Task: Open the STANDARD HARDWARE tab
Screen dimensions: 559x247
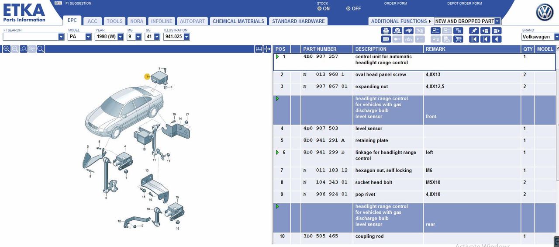Action: point(298,21)
